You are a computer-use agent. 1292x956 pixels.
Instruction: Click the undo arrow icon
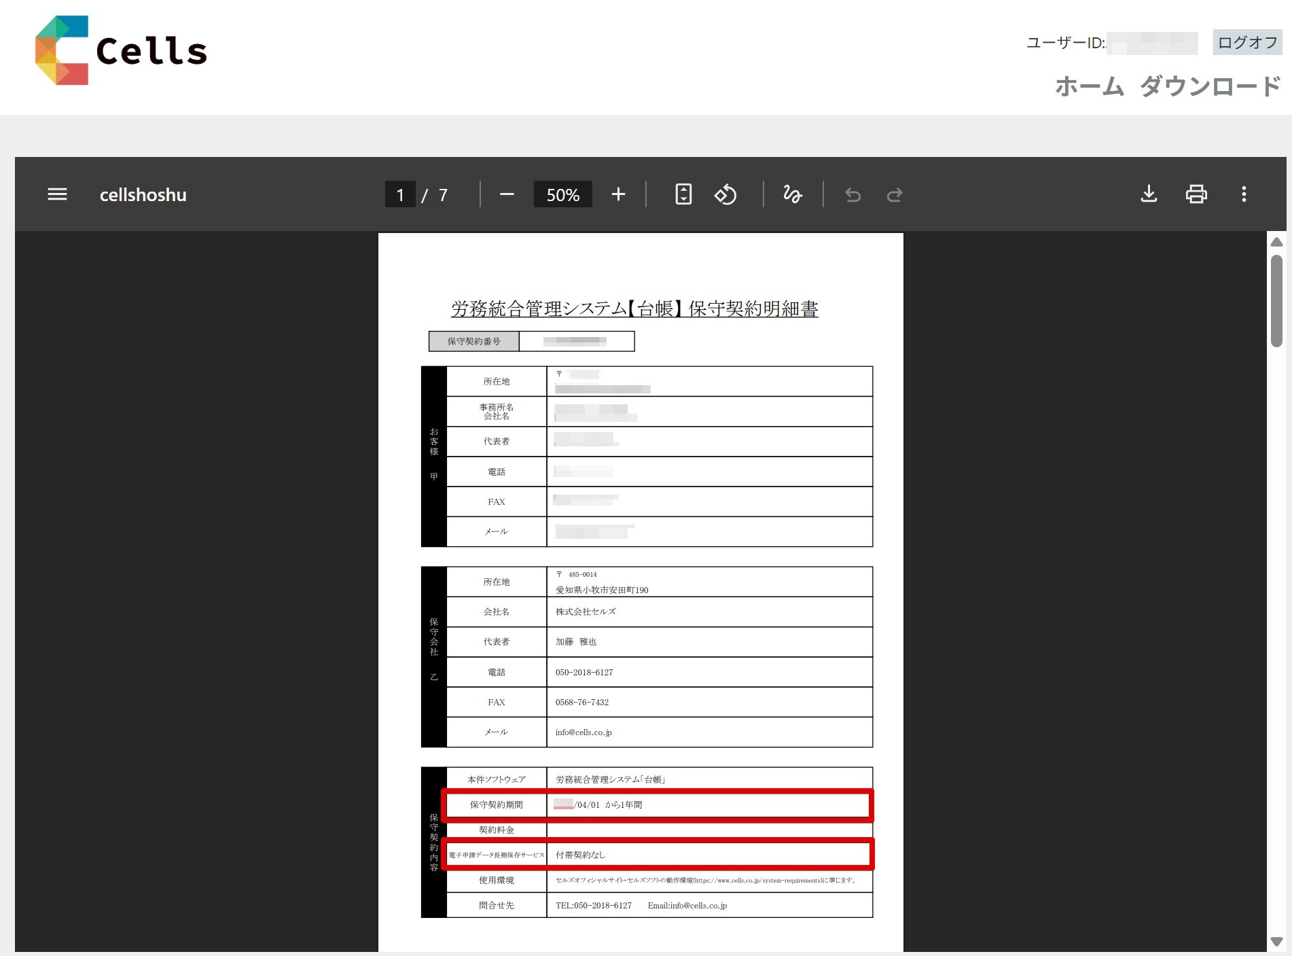point(853,195)
